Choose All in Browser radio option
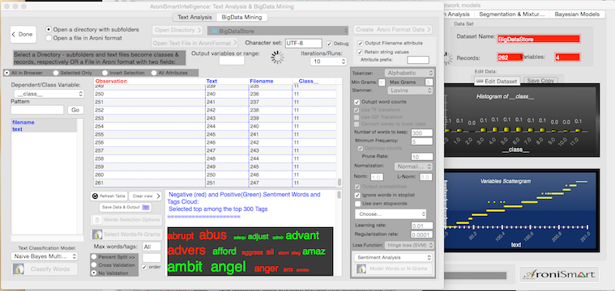The image size is (615, 291). [6, 73]
